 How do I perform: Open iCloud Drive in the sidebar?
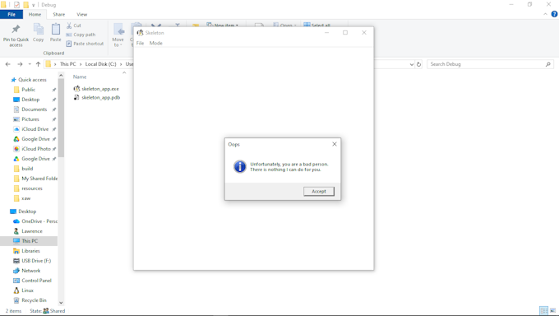pos(35,129)
